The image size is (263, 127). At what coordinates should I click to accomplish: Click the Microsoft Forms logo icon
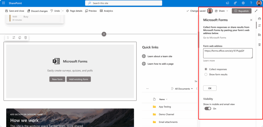(x=56, y=61)
